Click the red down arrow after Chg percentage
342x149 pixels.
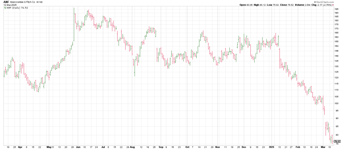tap(338, 5)
